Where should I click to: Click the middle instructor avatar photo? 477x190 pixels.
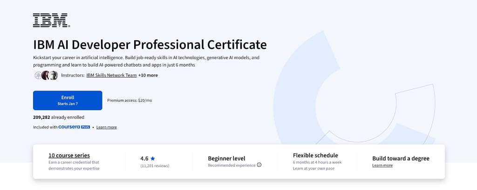(x=46, y=75)
